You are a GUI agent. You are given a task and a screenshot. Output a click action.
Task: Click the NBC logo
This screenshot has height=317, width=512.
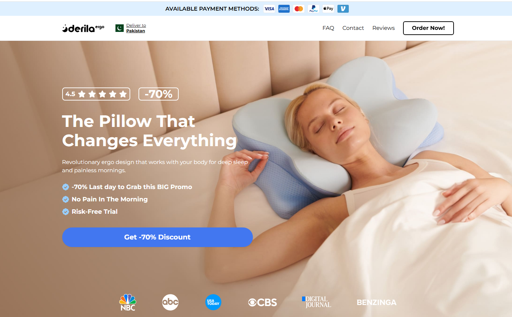tap(128, 302)
